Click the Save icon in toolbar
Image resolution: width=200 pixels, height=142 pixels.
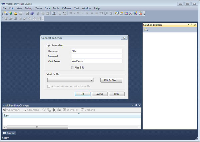pyautogui.click(x=28, y=13)
